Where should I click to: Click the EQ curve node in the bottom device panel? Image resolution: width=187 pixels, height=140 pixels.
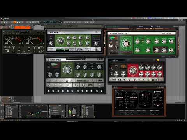(34, 114)
